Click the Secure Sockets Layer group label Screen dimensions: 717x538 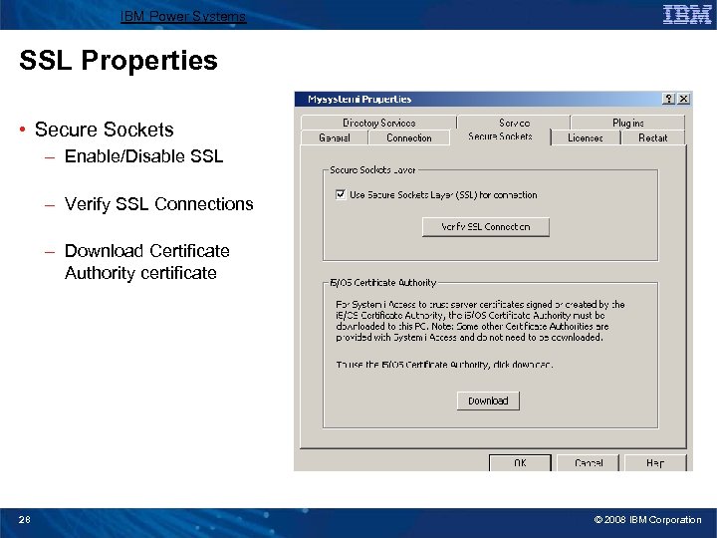pos(372,169)
